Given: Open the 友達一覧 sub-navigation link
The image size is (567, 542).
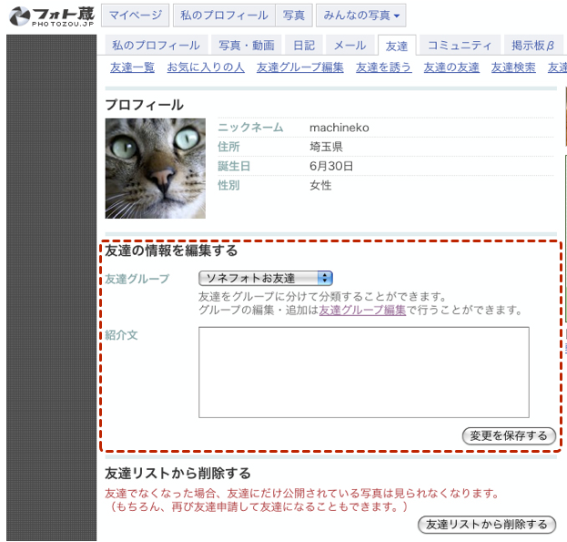Looking at the screenshot, I should pyautogui.click(x=132, y=67).
